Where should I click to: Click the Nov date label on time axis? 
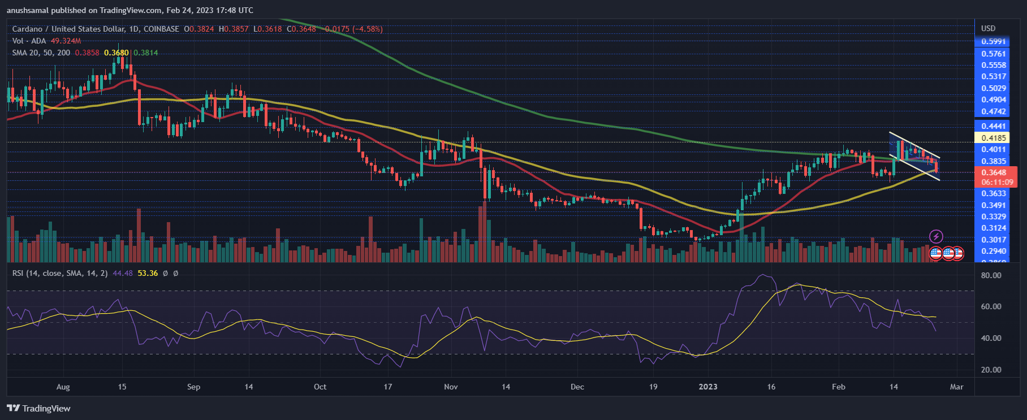click(451, 387)
